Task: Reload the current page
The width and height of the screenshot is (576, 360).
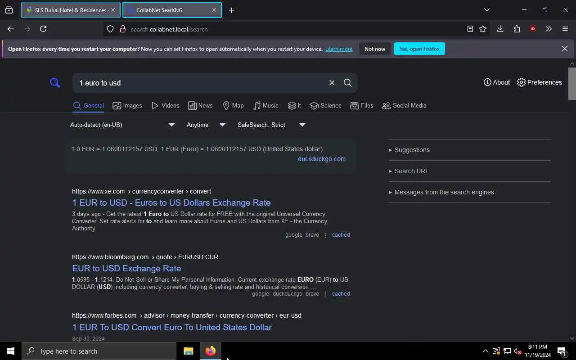Action: click(x=43, y=29)
